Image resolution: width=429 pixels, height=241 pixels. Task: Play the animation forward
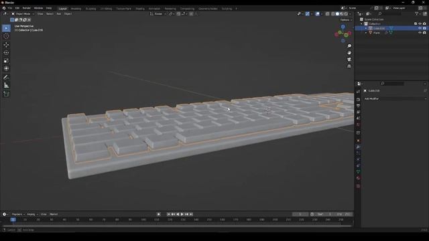(182, 214)
